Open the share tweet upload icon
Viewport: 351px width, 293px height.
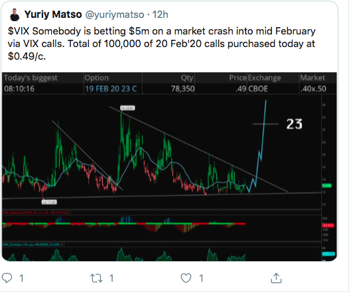(276, 278)
